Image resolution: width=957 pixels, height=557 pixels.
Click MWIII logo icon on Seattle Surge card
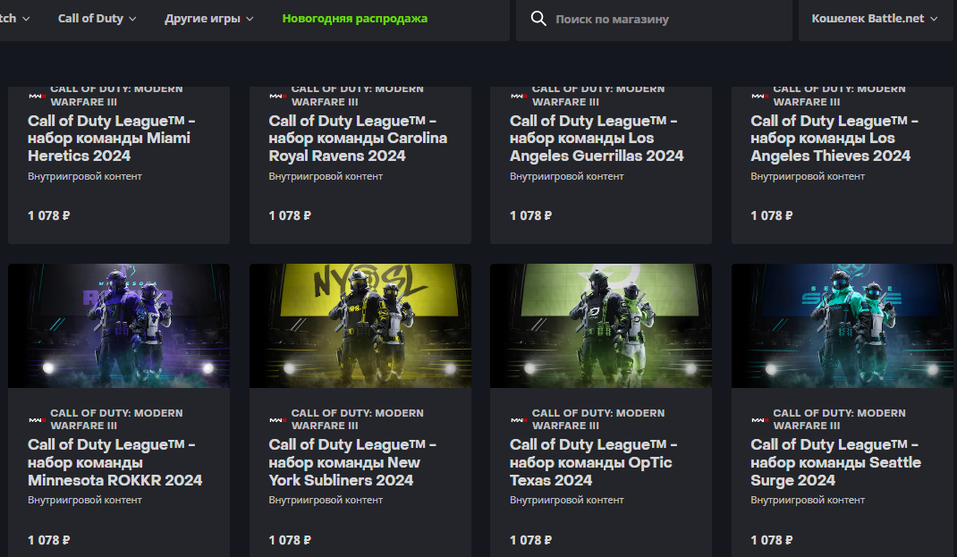click(760, 419)
